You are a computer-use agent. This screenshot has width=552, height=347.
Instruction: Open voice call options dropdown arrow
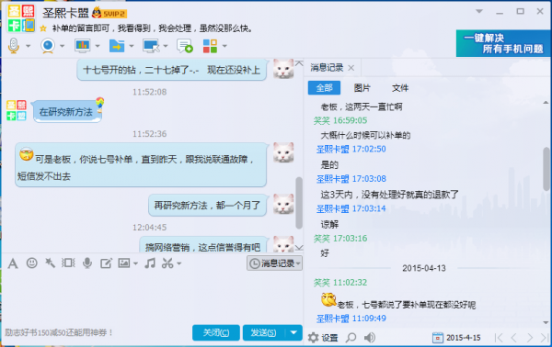click(x=29, y=46)
